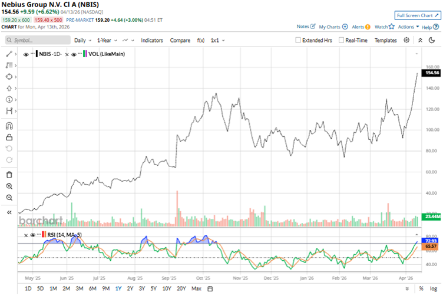Collapse the RSI pane caret
This screenshot has height=295, width=443.
click(416, 234)
